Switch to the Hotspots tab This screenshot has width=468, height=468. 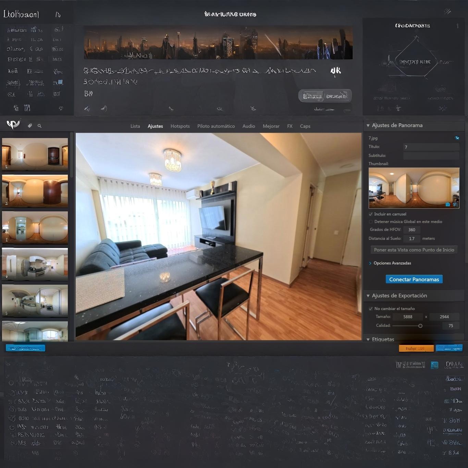[x=180, y=126]
